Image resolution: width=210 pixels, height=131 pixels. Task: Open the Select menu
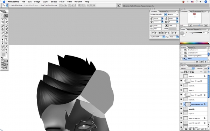54,2
